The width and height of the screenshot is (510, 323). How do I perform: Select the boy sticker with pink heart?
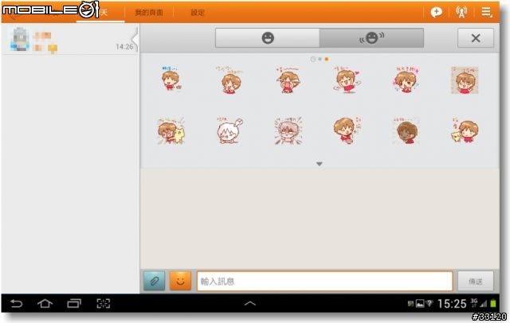pos(347,80)
